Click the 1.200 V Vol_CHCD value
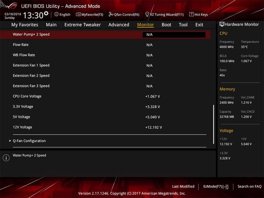The height and width of the screenshot is (198, 264). [x=246, y=117]
